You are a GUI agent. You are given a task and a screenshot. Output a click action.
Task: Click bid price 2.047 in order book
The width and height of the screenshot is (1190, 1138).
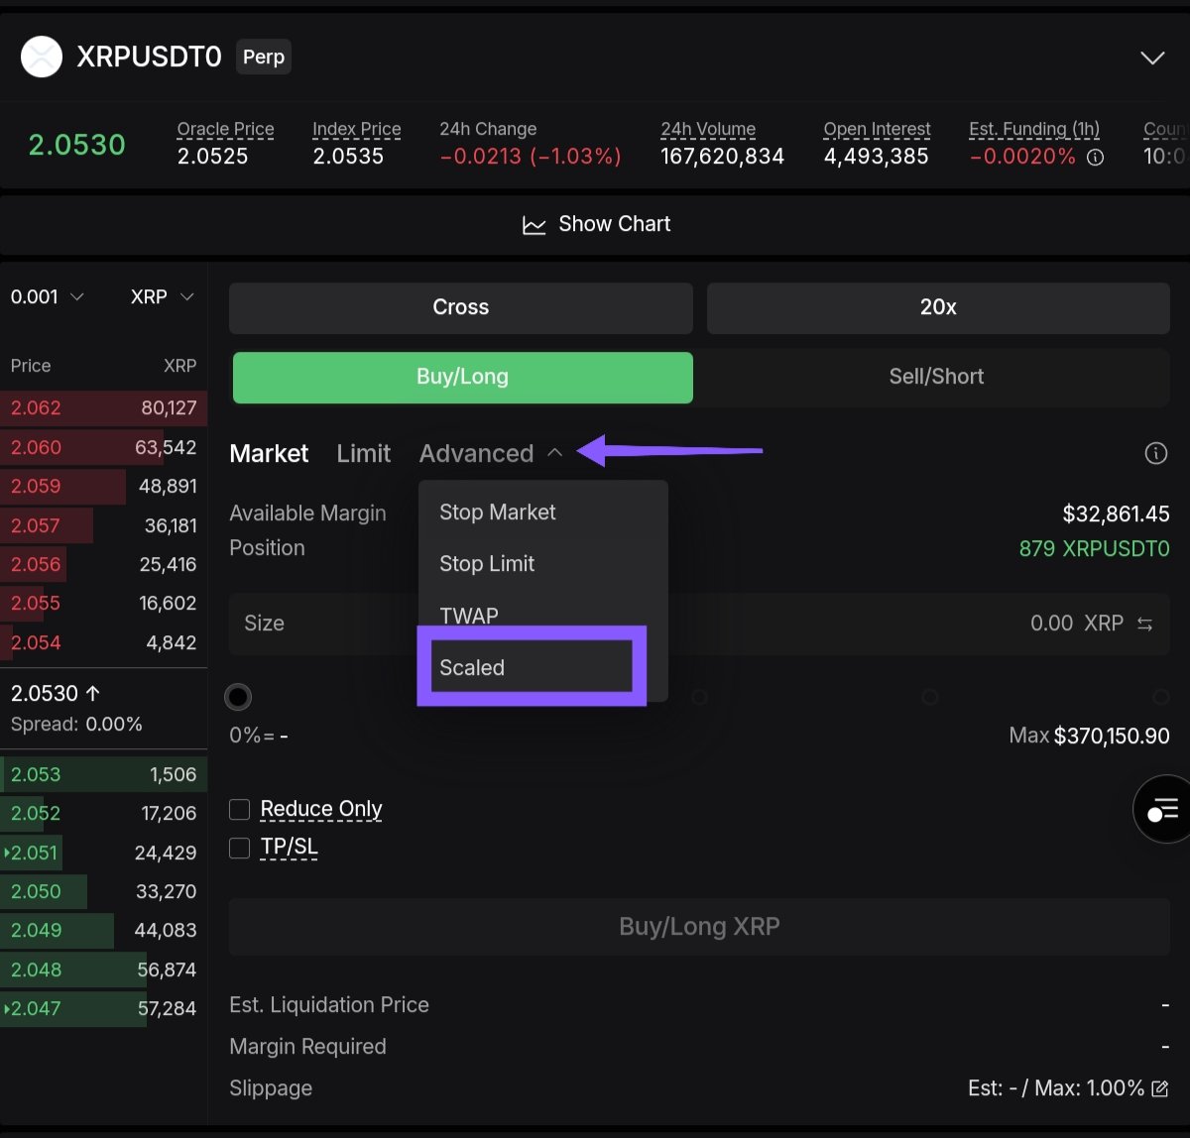[36, 1009]
